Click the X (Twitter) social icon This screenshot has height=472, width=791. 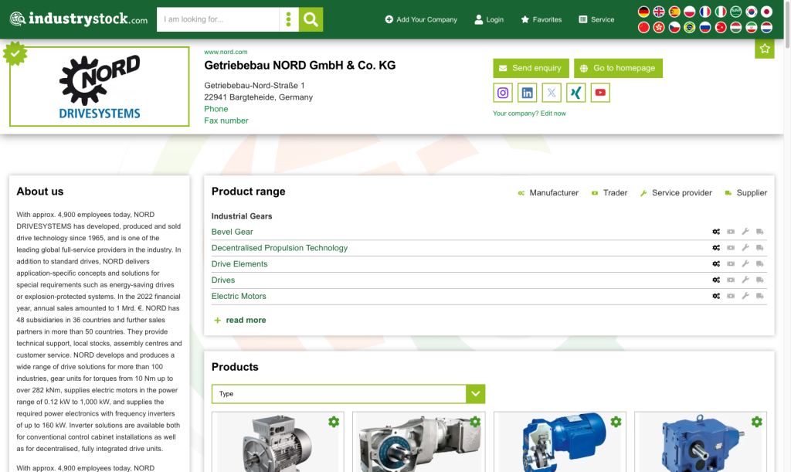click(552, 93)
